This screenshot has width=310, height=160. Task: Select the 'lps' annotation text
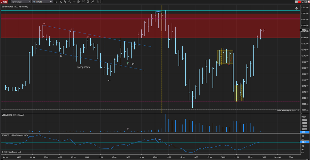(133, 63)
